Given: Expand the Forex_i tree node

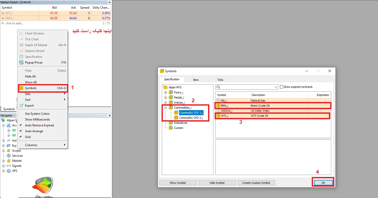Looking at the screenshot, I should coord(166,92).
